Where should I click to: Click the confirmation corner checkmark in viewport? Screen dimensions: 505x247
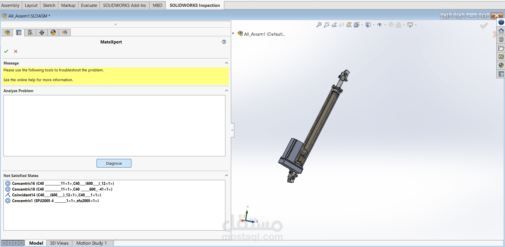pos(484,26)
